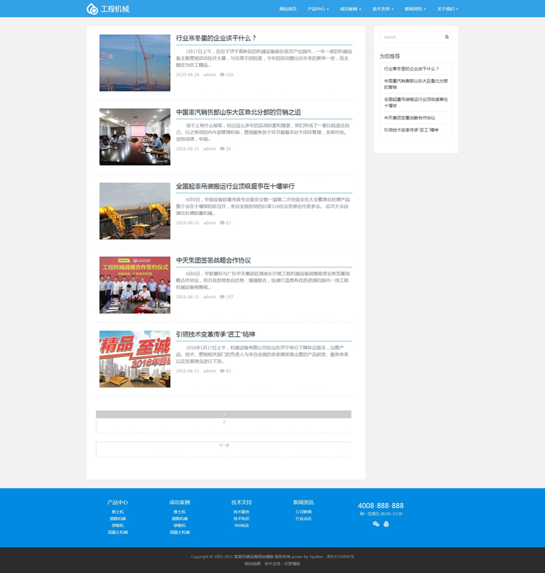Click the 工程机械 logo icon in header
Viewport: 545px width, 573px height.
(x=92, y=9)
